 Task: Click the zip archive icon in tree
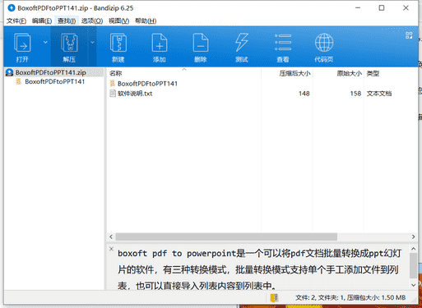[9, 72]
